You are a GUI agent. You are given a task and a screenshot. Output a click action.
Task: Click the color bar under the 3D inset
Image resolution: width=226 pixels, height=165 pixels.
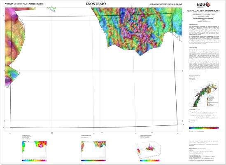[150, 160]
